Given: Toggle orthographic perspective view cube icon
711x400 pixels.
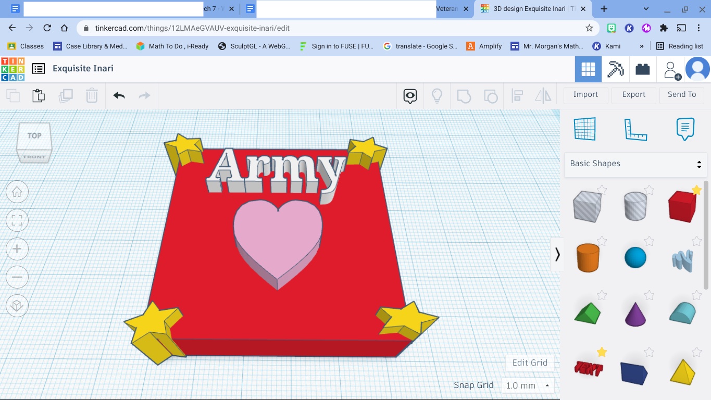Looking at the screenshot, I should [17, 306].
